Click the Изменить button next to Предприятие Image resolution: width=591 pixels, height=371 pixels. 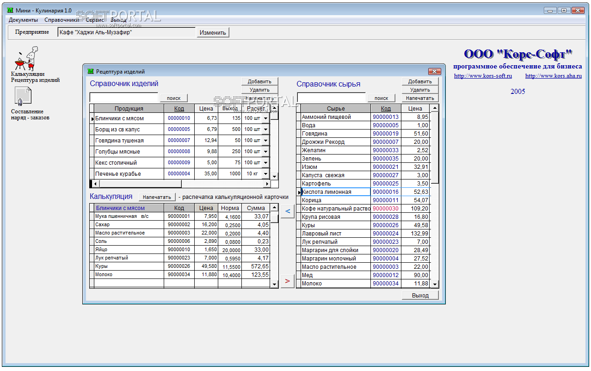pos(213,32)
